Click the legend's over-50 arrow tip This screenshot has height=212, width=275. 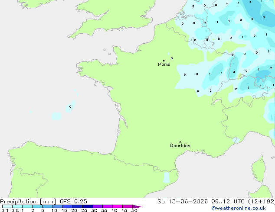click(x=137, y=206)
